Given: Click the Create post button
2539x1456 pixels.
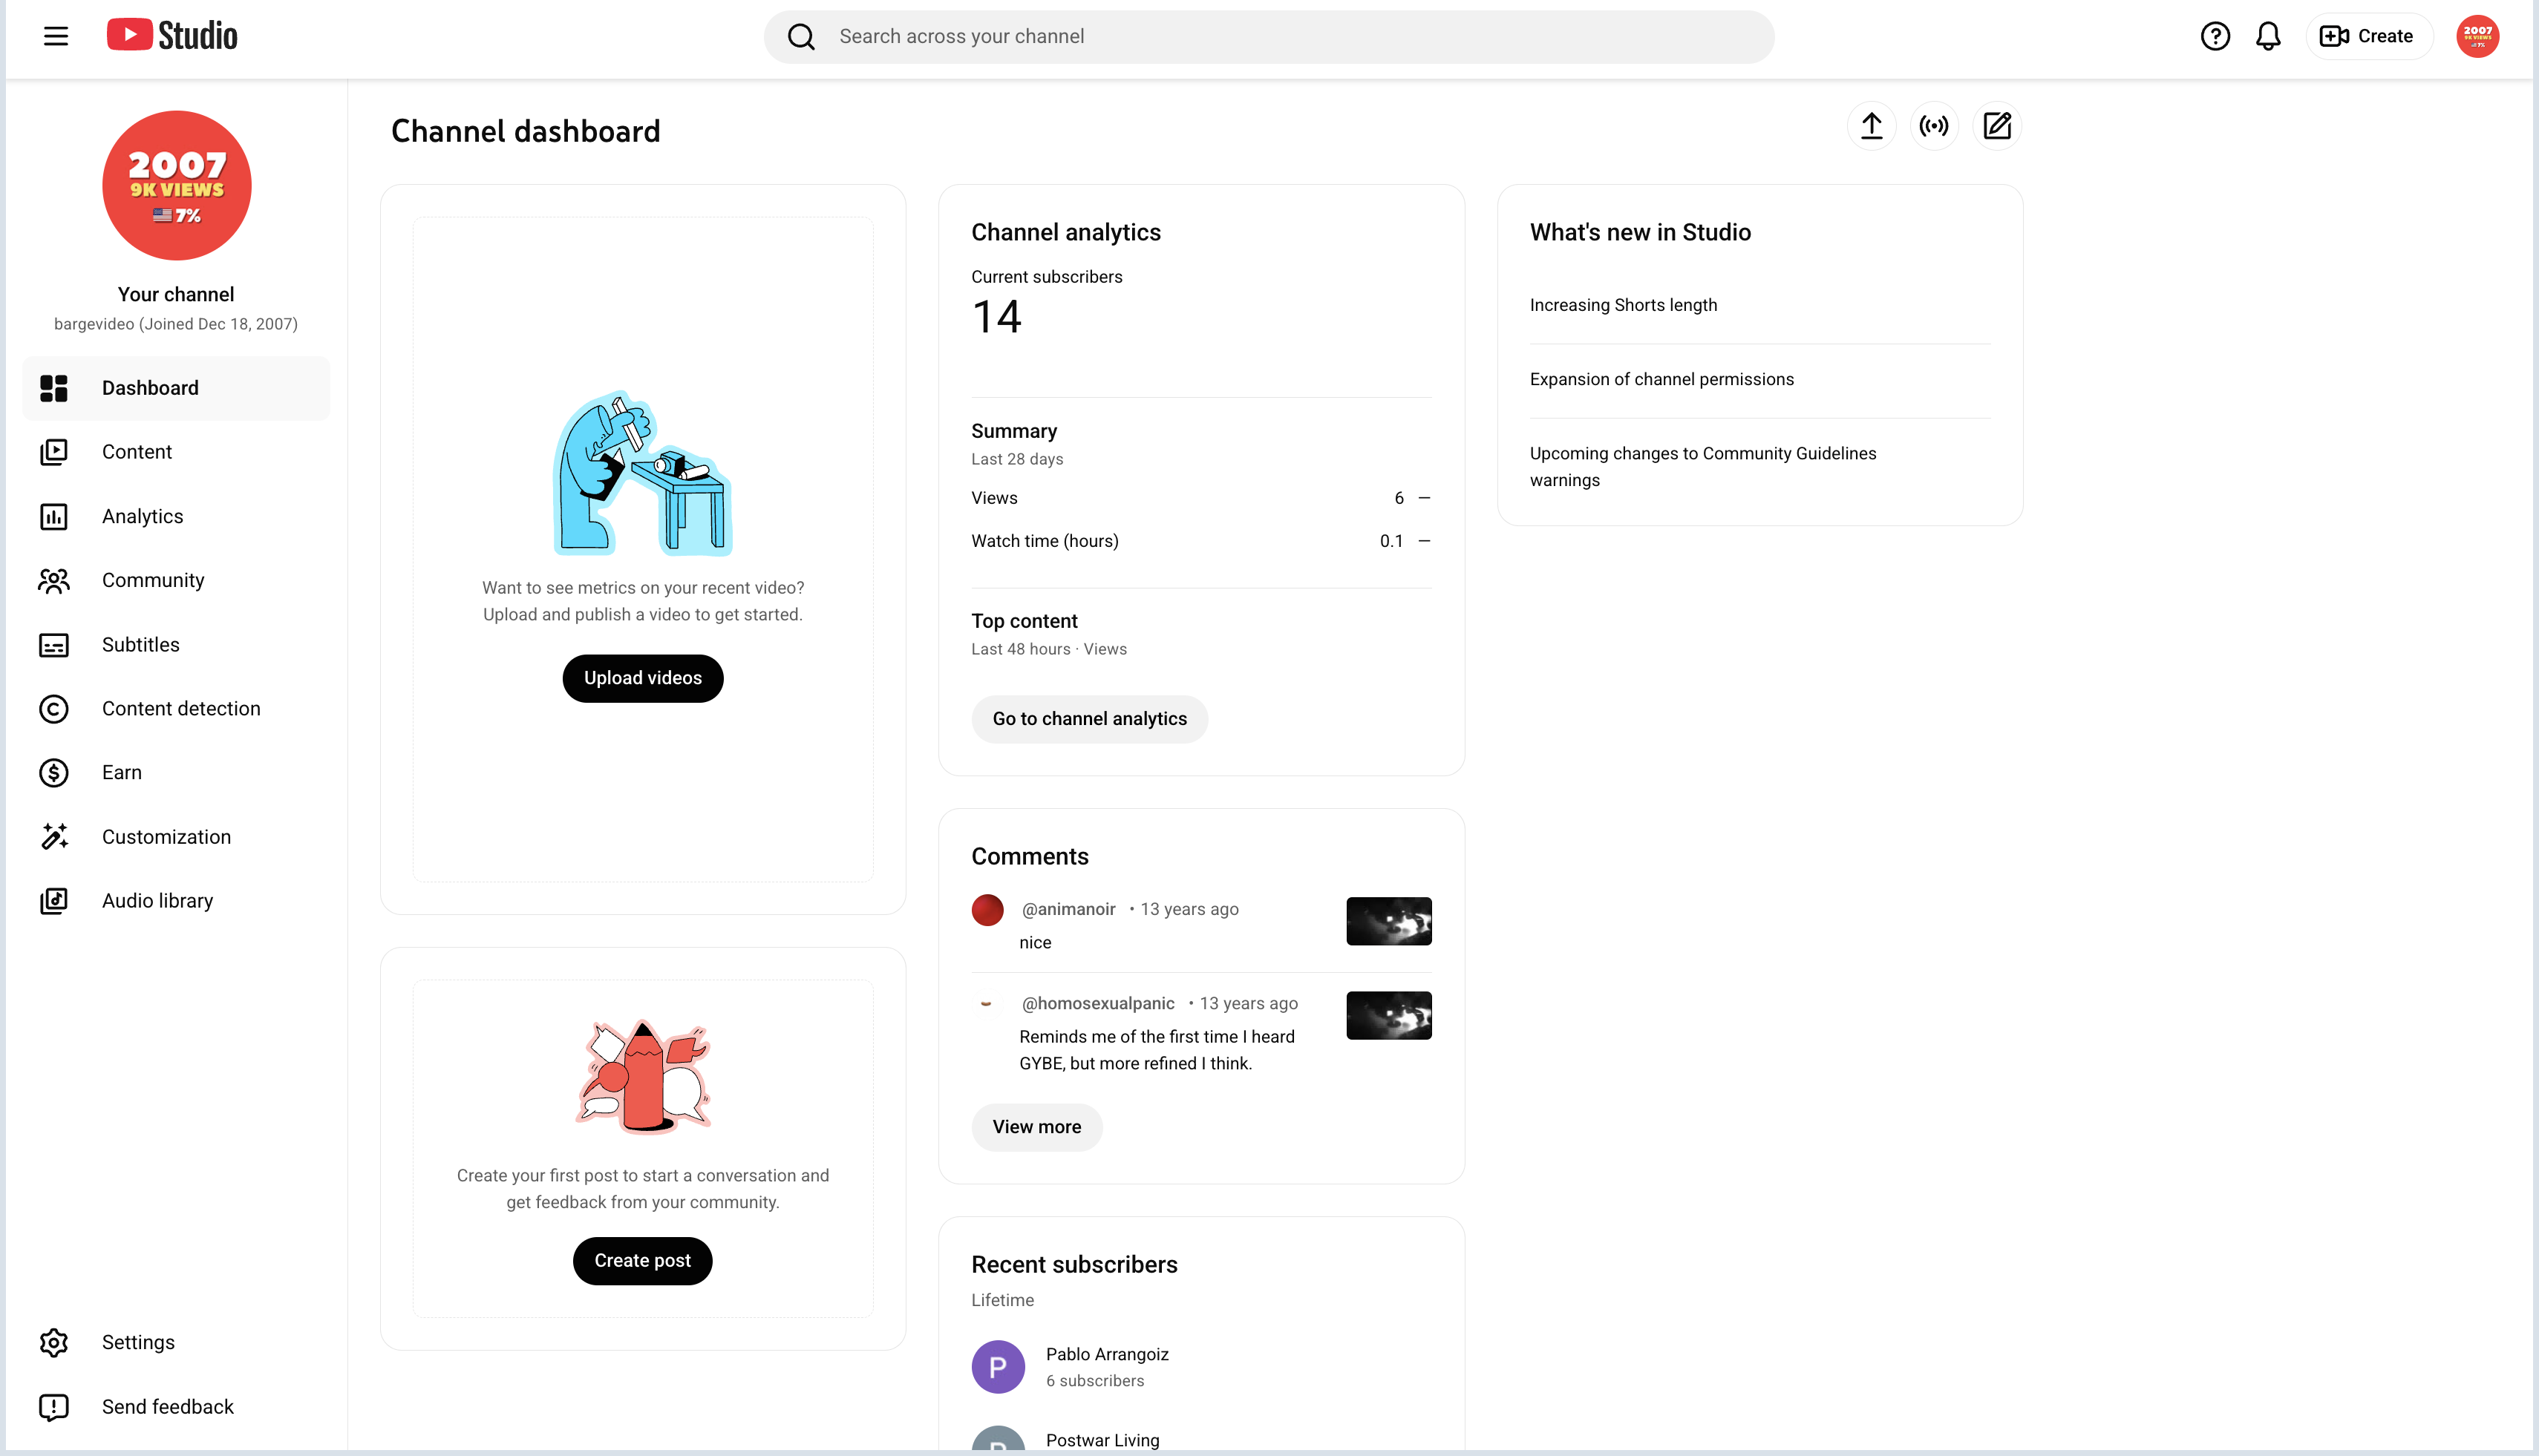Looking at the screenshot, I should coord(642,1261).
